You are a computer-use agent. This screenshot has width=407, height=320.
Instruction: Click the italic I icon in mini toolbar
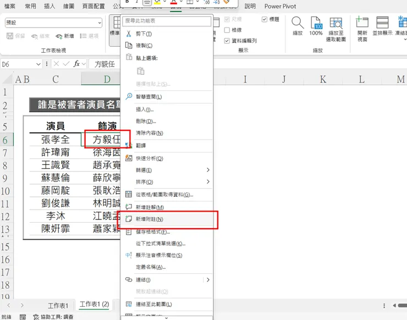pyautogui.click(x=137, y=2)
